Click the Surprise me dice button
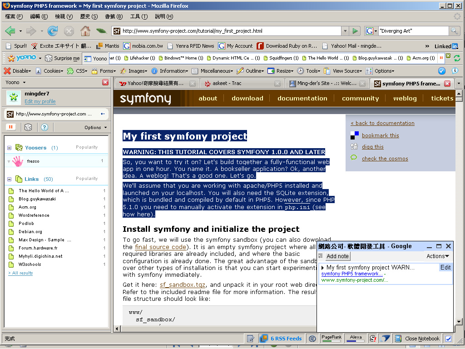 [x=63, y=59]
